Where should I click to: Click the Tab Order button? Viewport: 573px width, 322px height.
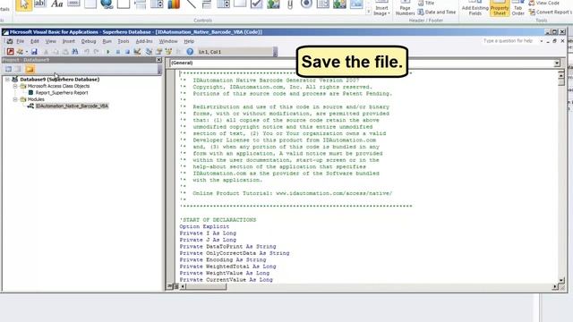pos(517,8)
